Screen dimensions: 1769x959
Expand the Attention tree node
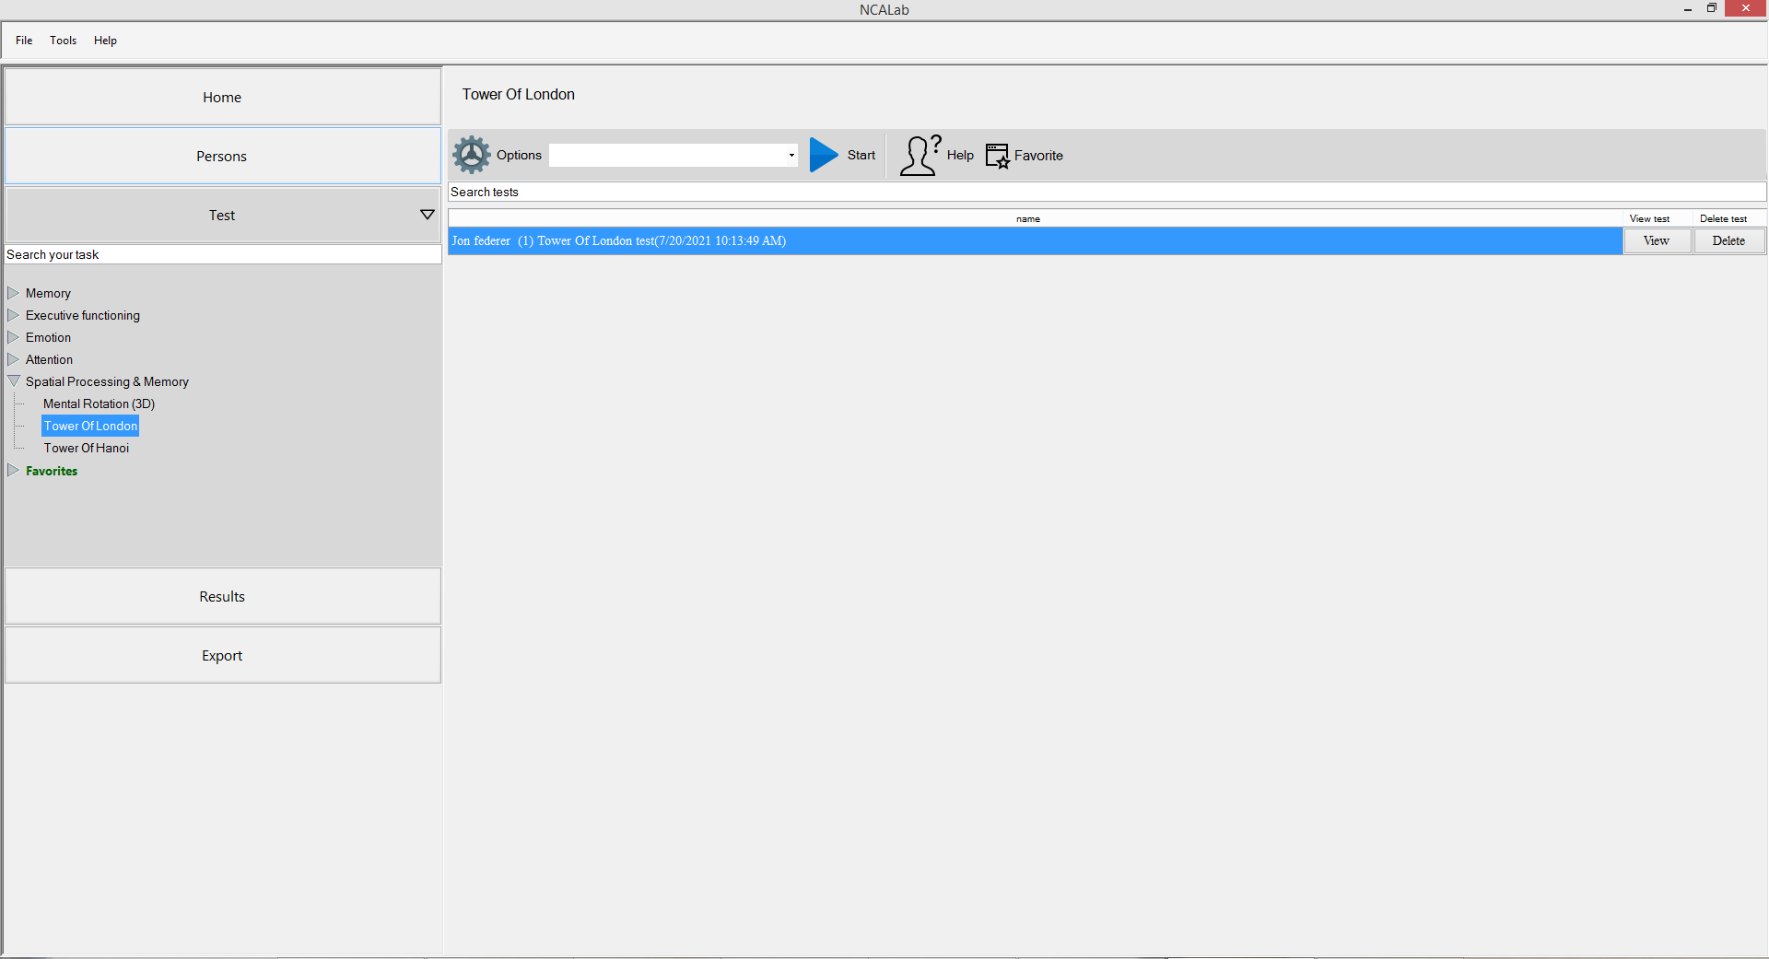[14, 359]
